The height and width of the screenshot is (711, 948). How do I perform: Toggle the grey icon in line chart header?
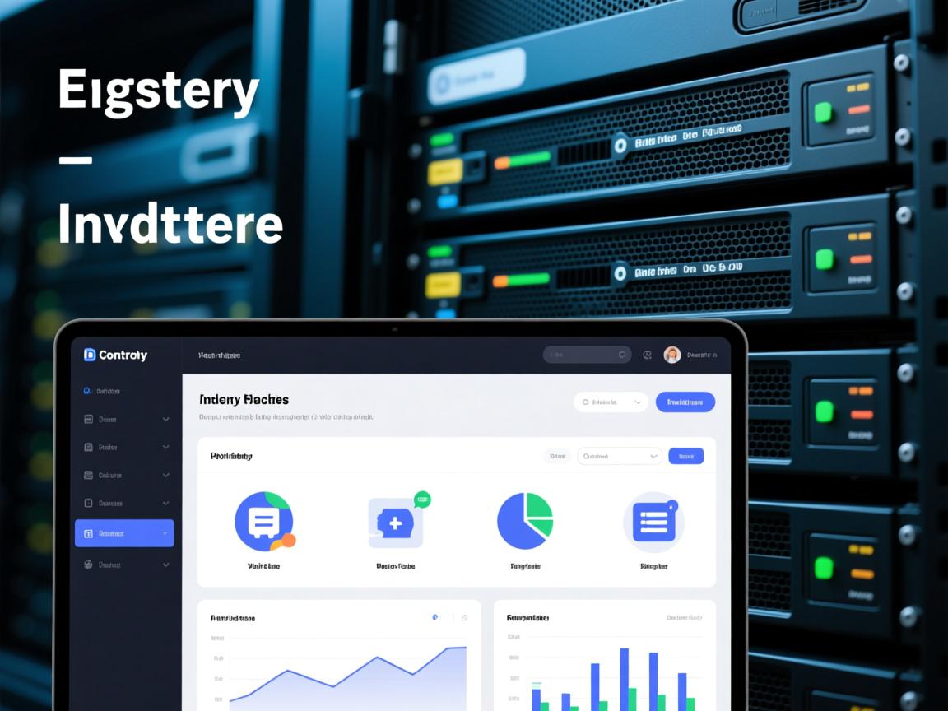coord(464,617)
